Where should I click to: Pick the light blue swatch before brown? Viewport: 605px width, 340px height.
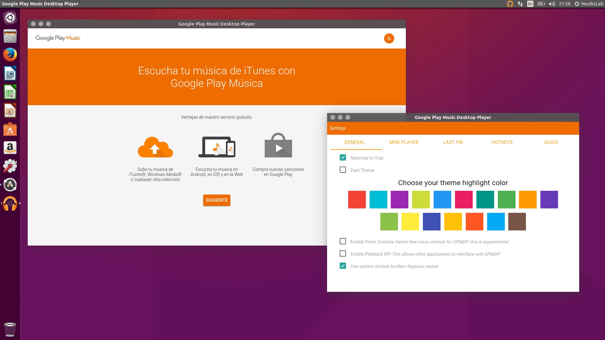pos(496,222)
